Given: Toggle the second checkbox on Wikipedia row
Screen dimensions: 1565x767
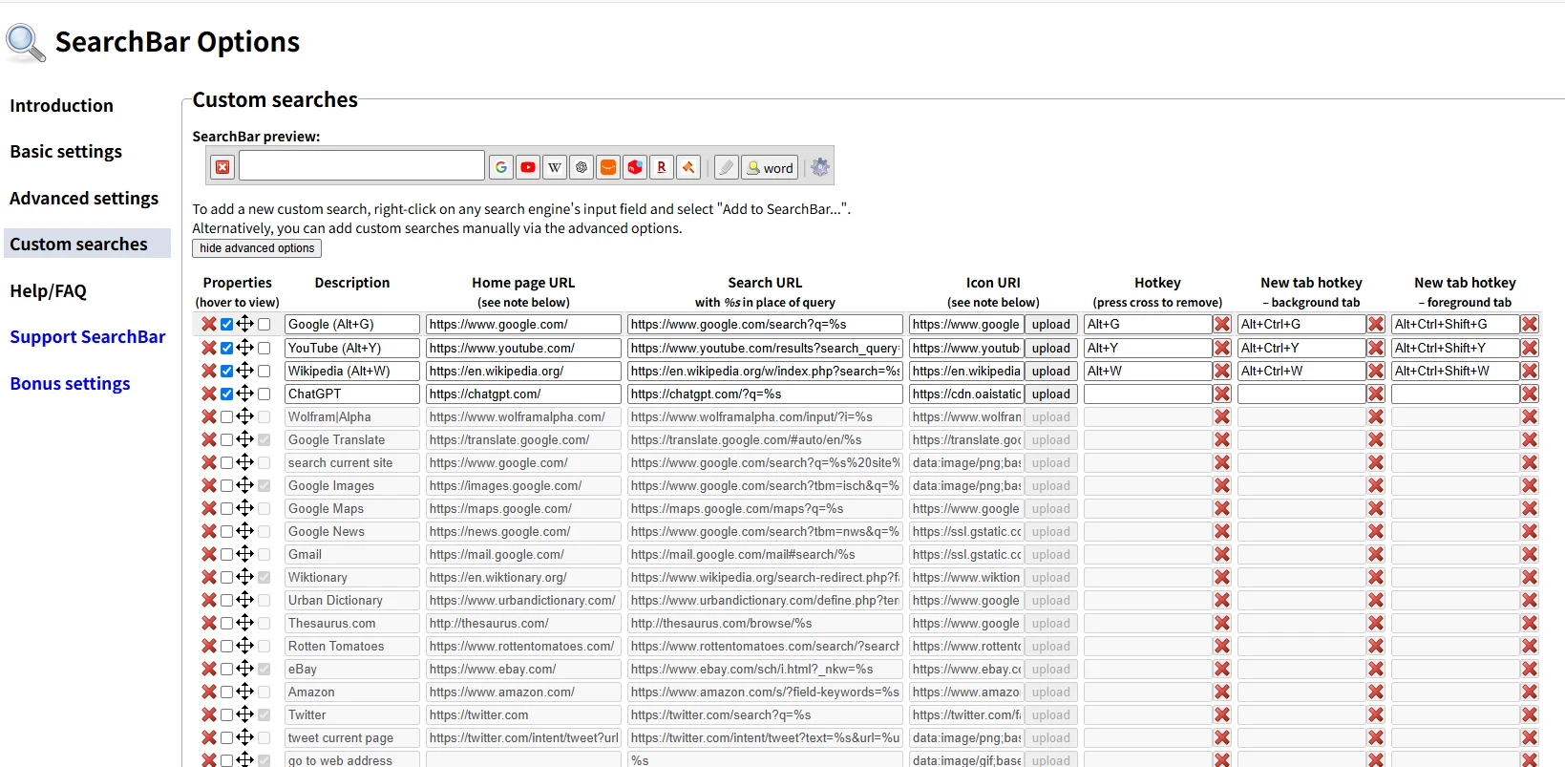Looking at the screenshot, I should (264, 371).
